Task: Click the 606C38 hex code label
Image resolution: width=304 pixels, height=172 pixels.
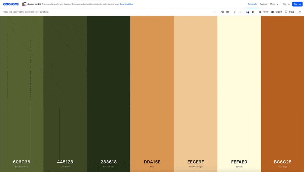Action: point(22,162)
